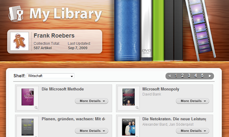Open the Planen, gründen, wachsen cover thumbnail
The width and height of the screenshot is (229, 137).
[28, 127]
